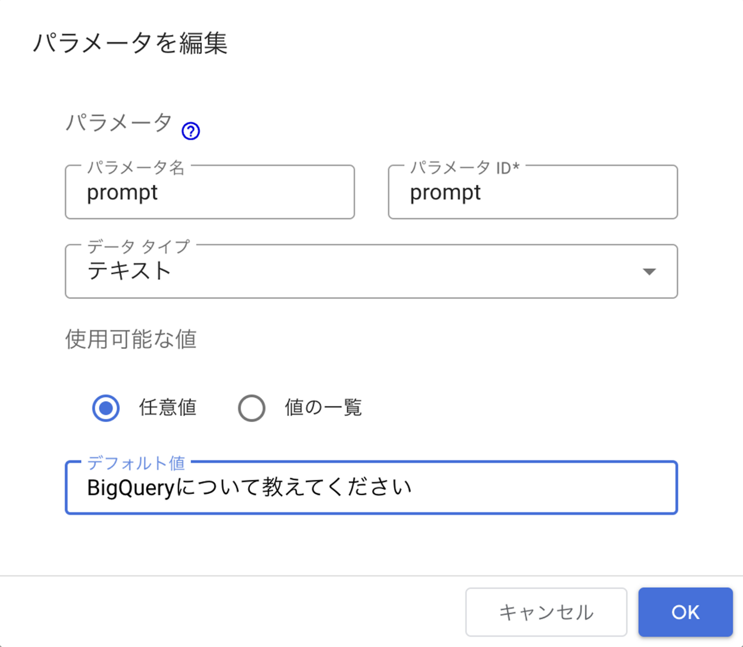Select the 値の一覧 radio button

252,408
